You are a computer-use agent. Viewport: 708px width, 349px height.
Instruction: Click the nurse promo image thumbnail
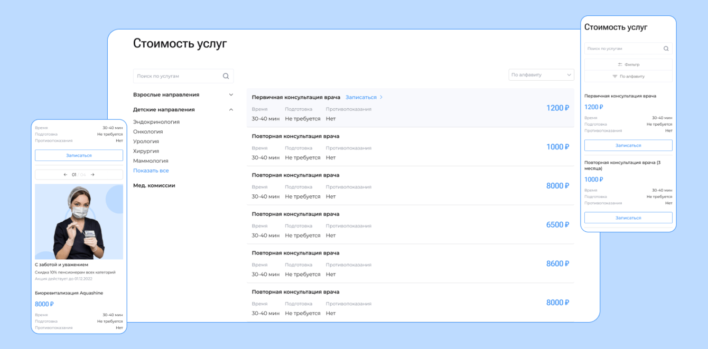[x=79, y=222]
